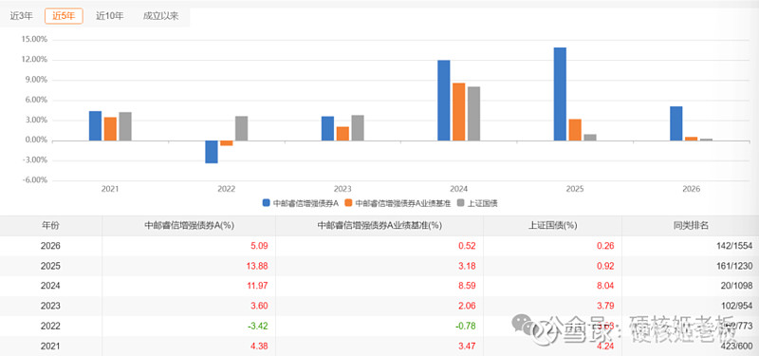This screenshot has width=759, height=356.
Task: Toggle 上证国债 series in chart legend
Action: click(478, 203)
